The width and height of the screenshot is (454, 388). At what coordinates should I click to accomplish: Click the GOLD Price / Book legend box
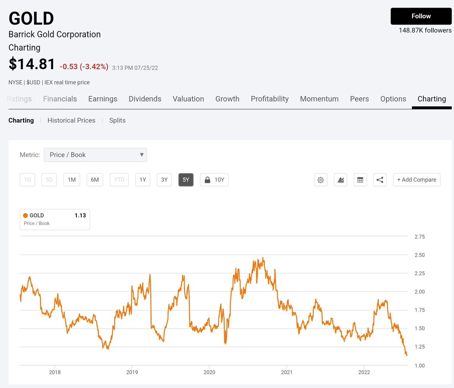pyautogui.click(x=55, y=219)
